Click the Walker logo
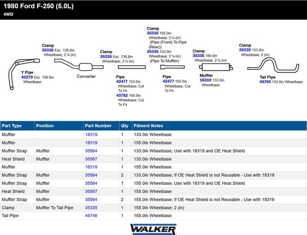The width and height of the screenshot is (307, 235). 154,229
